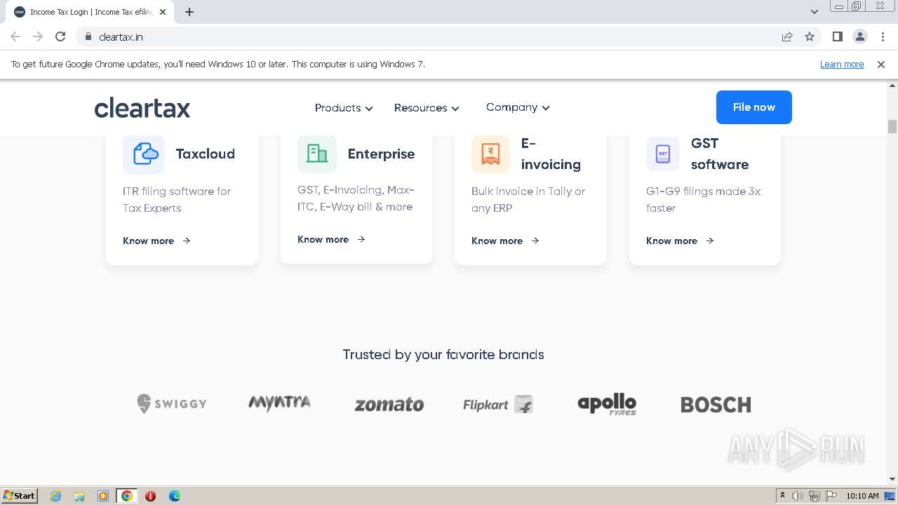Click 'Trusted by your favorite brands' heading

pos(443,354)
